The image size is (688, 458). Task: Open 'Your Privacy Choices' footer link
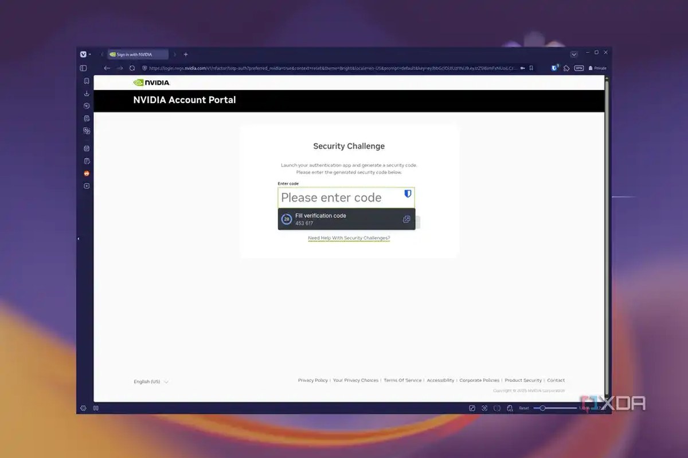point(355,380)
